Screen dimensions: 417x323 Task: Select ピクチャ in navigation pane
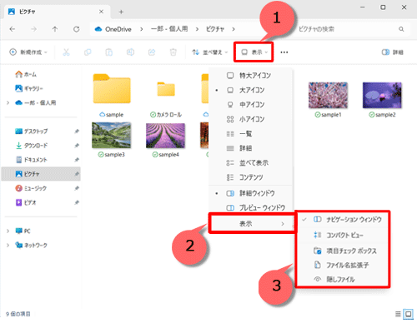point(41,174)
